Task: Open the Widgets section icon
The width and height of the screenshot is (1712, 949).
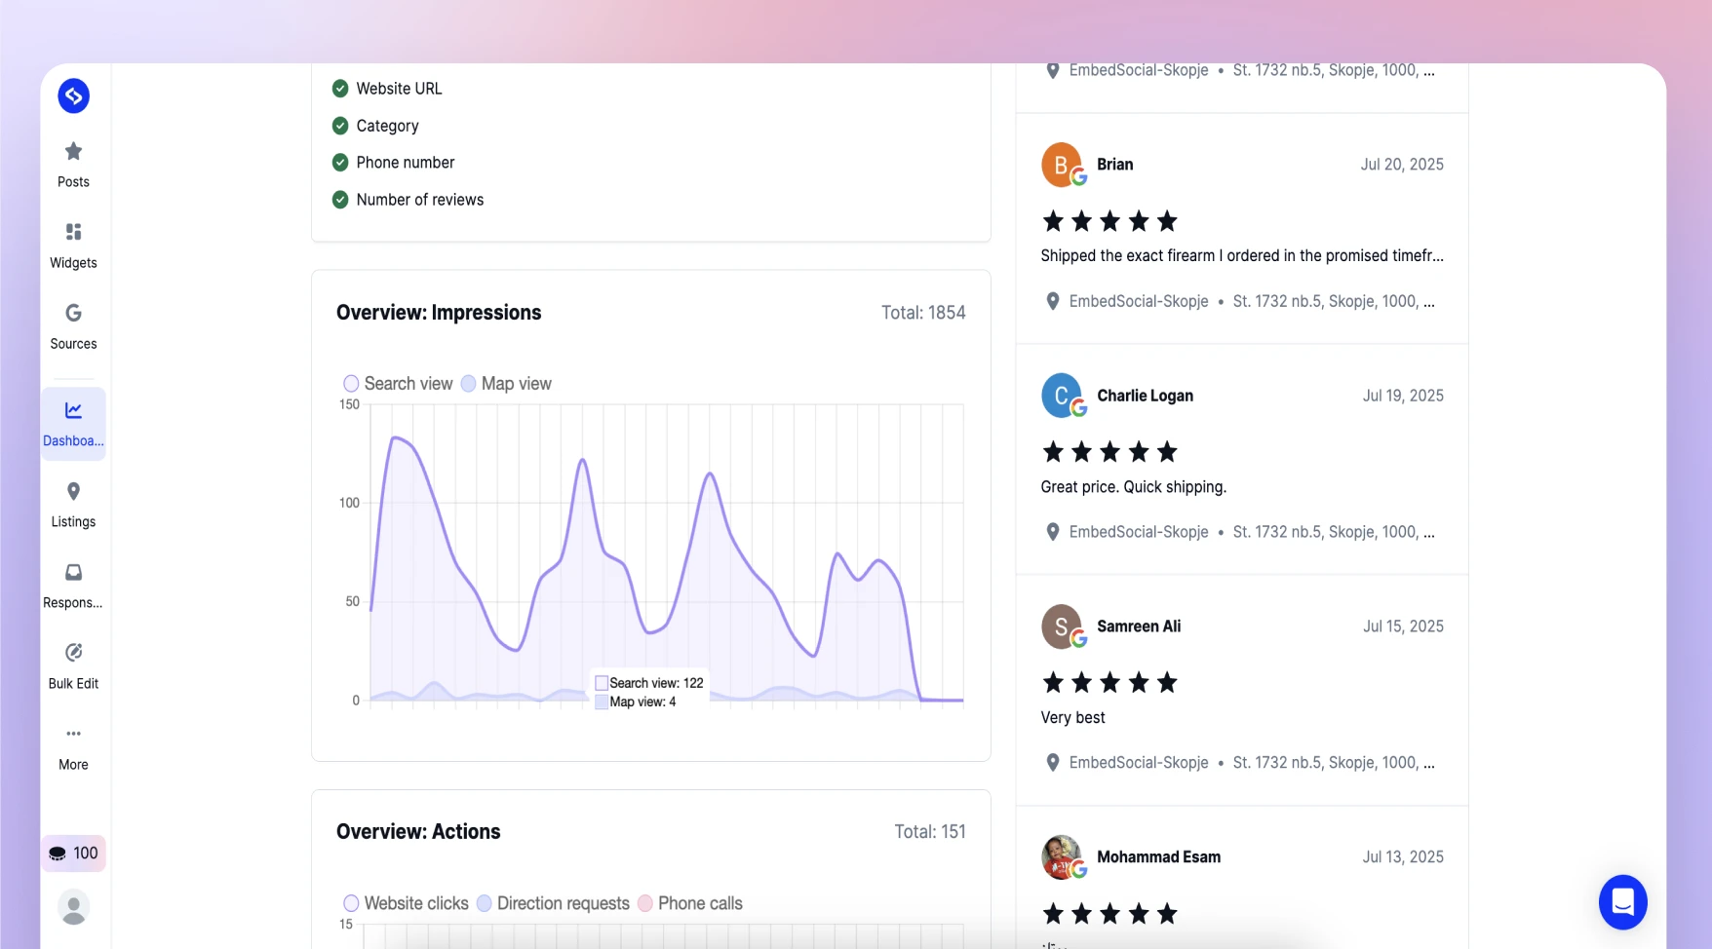Action: [73, 232]
